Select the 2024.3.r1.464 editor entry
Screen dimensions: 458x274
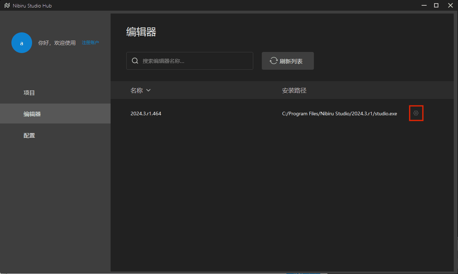point(146,114)
